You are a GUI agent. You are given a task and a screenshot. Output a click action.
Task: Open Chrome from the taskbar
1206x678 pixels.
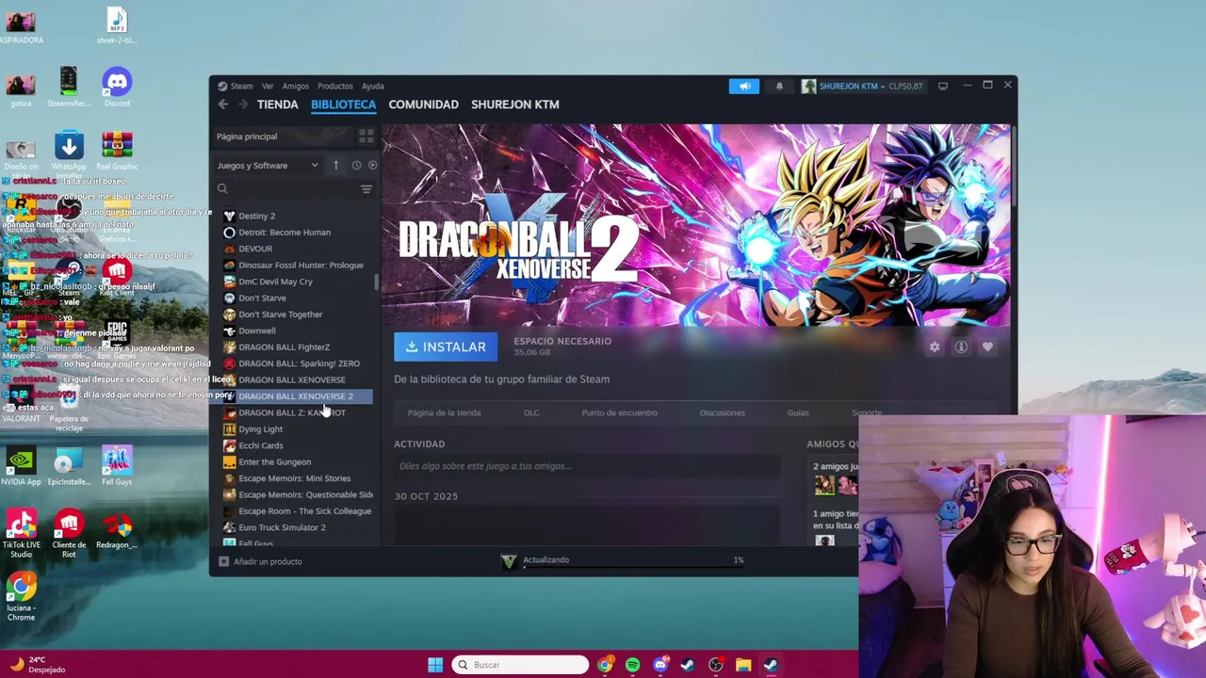click(x=605, y=665)
